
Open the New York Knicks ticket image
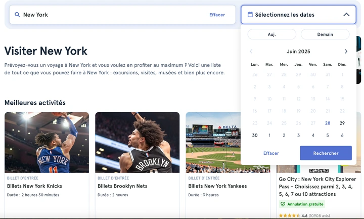point(47,142)
